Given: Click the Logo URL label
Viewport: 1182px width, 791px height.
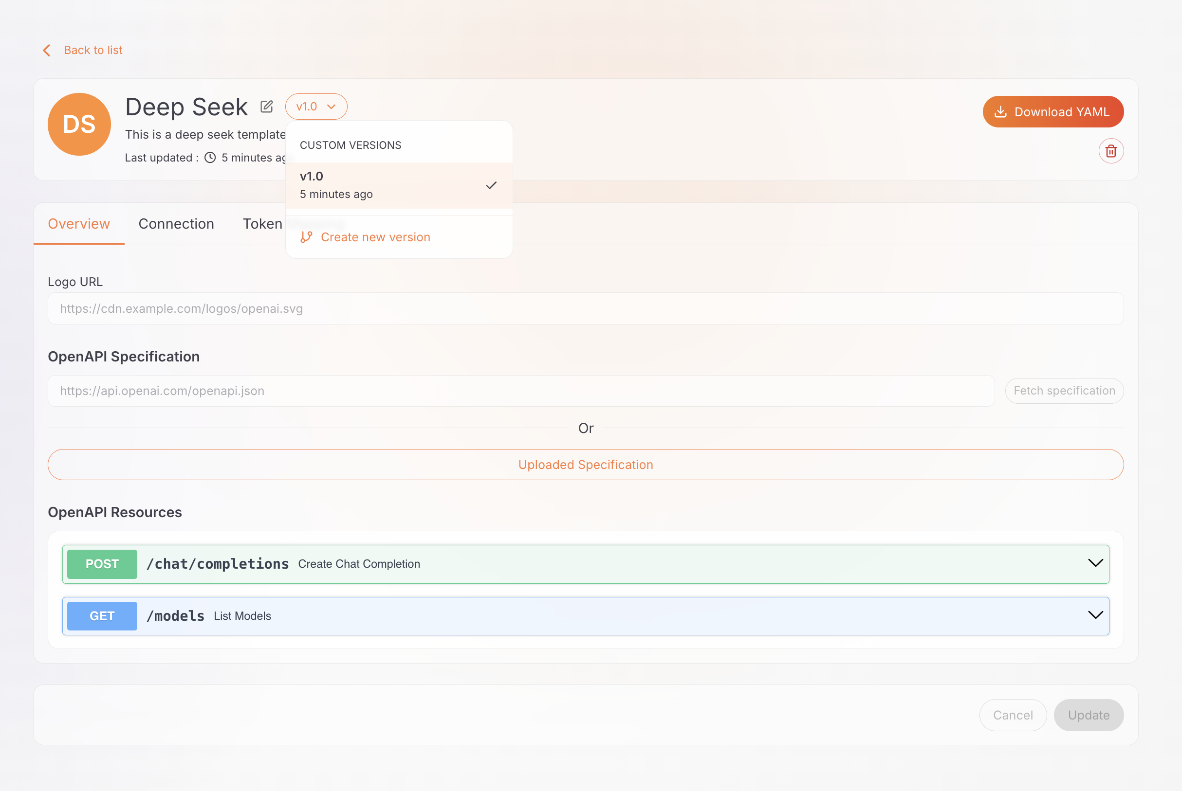Looking at the screenshot, I should [x=75, y=282].
